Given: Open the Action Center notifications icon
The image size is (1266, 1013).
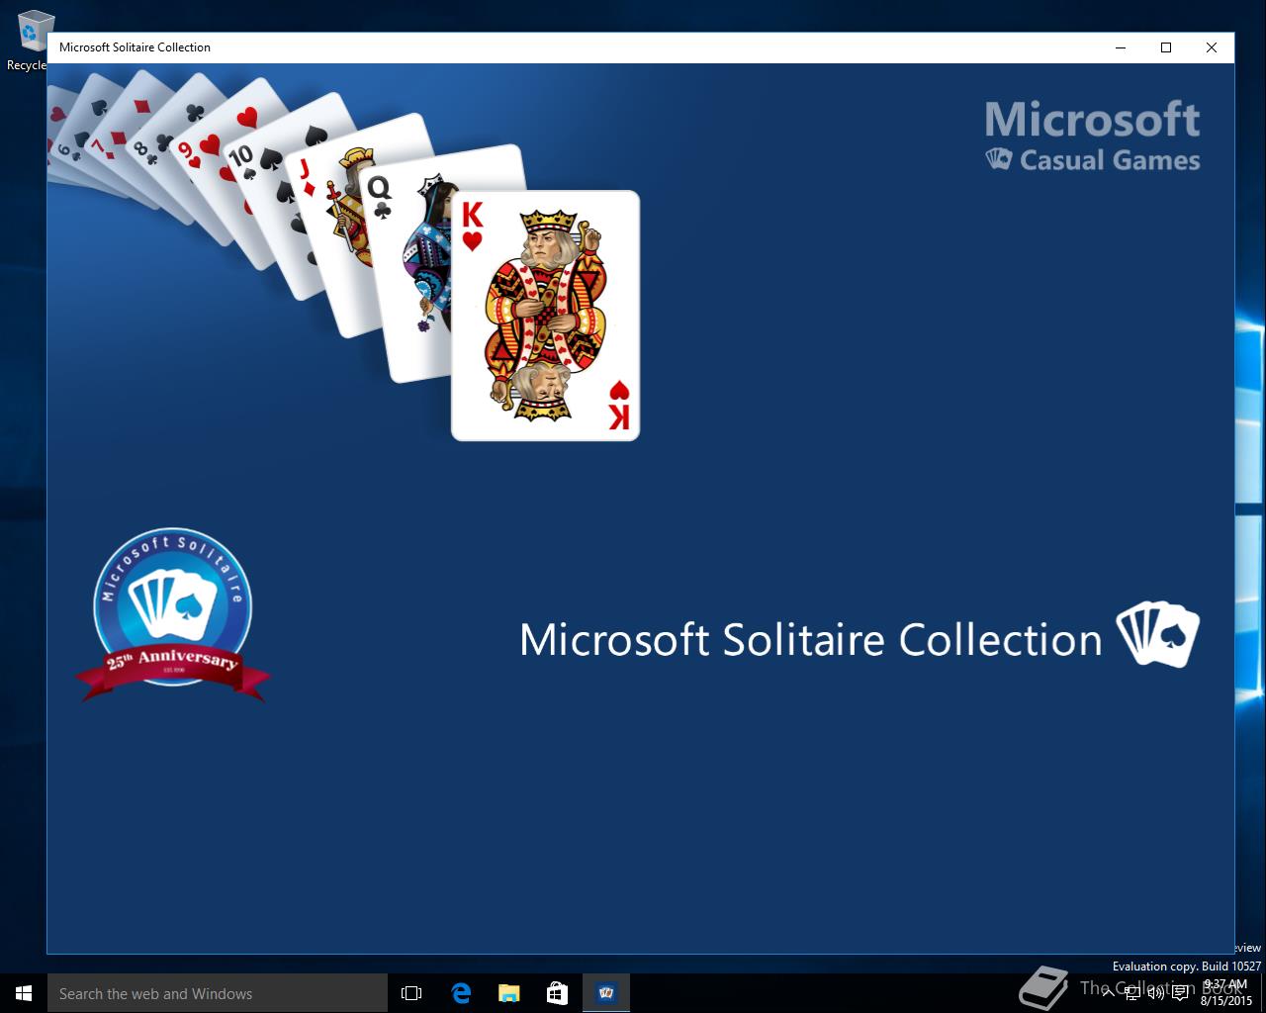Looking at the screenshot, I should (1180, 993).
